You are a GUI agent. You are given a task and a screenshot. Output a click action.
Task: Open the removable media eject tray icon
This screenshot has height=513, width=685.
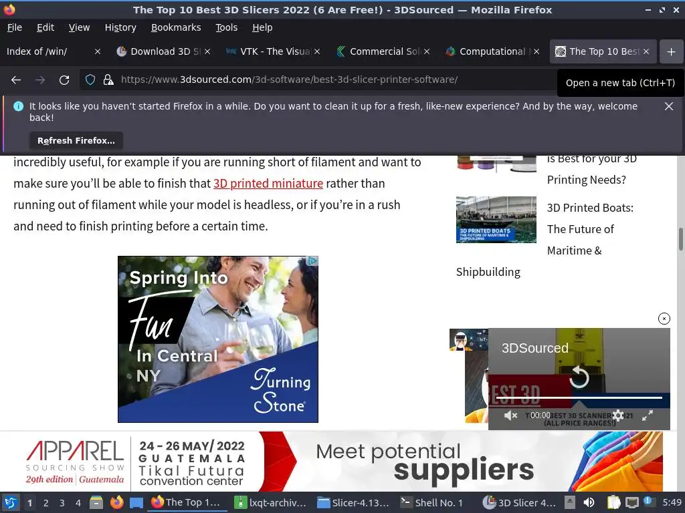pos(570,502)
